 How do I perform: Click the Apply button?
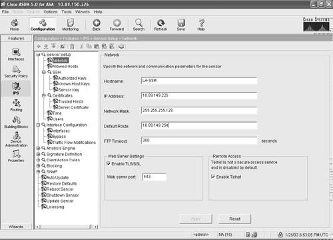196,219
